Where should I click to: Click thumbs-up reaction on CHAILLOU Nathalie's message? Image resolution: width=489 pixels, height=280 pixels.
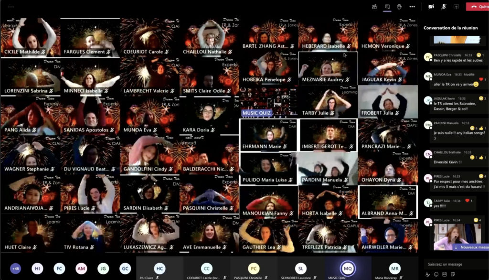pyautogui.click(x=481, y=157)
